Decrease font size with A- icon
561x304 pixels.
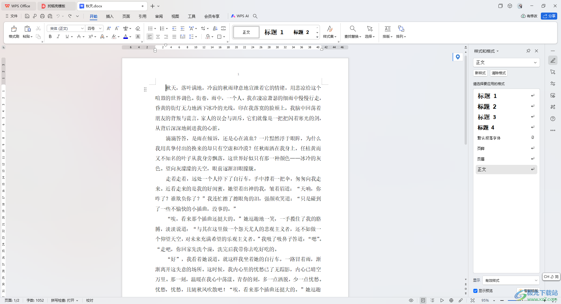(117, 28)
